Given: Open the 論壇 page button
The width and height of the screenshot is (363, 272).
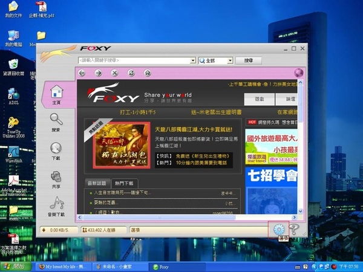Looking at the screenshot, I should (287, 99).
